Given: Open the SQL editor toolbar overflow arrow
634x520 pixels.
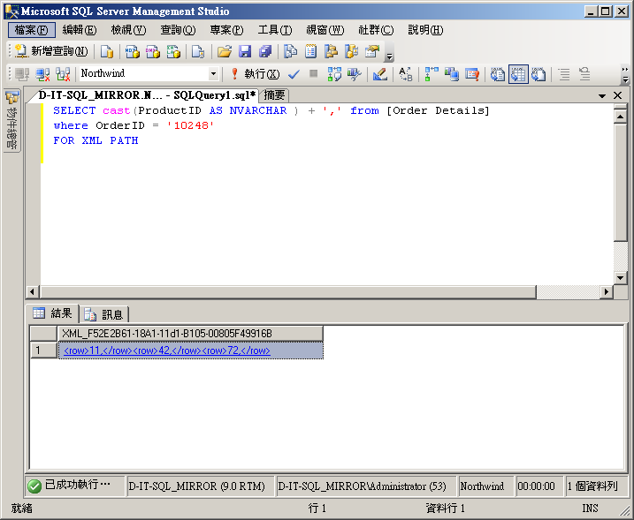Looking at the screenshot, I should (x=625, y=74).
